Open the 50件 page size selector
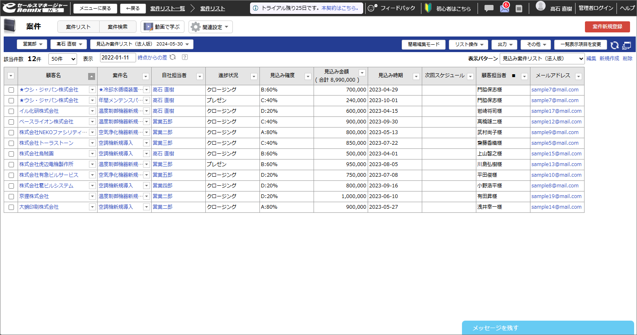 (x=63, y=59)
